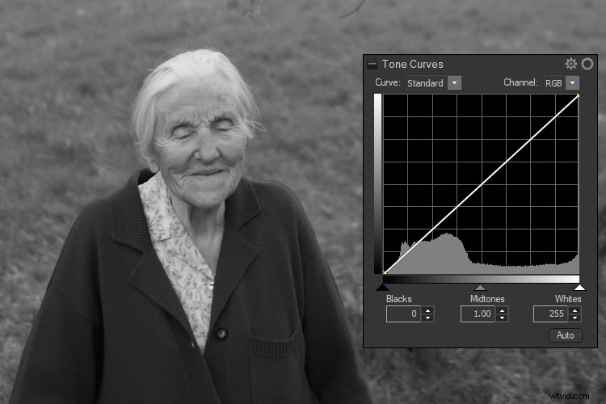
Task: Open the Tone Curves gear settings menu
Action: 570,64
